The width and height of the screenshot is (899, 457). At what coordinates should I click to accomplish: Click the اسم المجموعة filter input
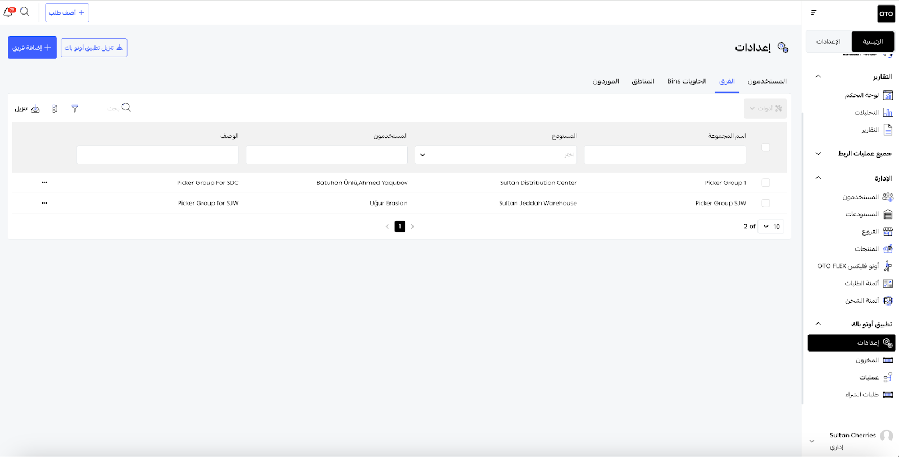coord(665,155)
